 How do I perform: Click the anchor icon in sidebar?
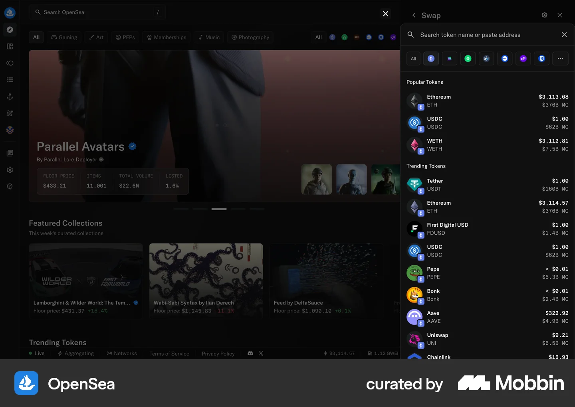(10, 97)
